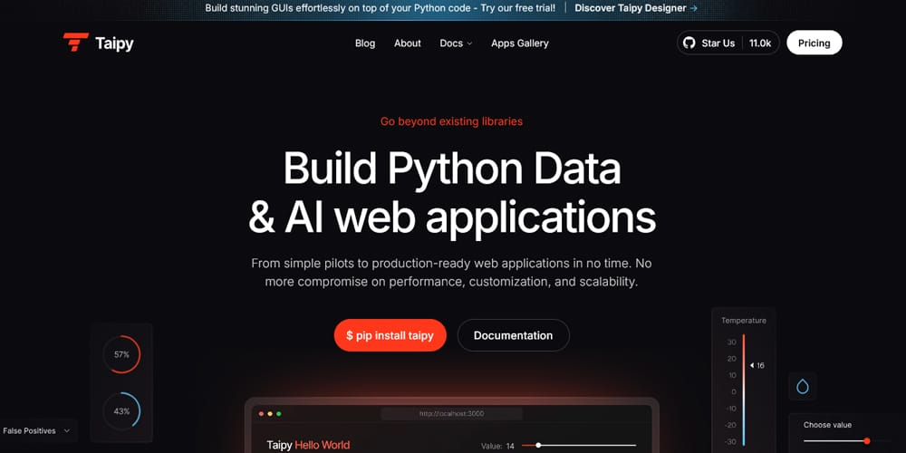This screenshot has height=453, width=906.
Task: Click the 57% circular gauge
Action: coord(121,354)
